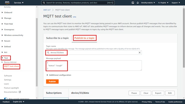
Task: Open the Activity sidebar item
Action: [7, 7]
